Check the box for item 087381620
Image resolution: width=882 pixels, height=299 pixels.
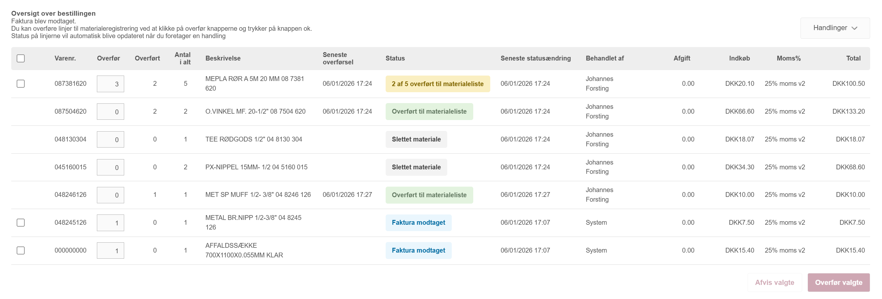coord(21,84)
